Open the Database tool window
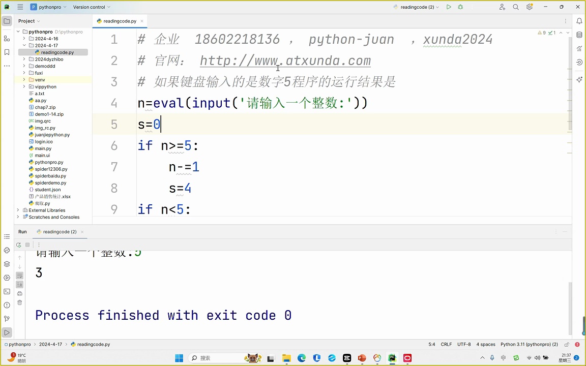The height and width of the screenshot is (366, 586). pyautogui.click(x=579, y=35)
